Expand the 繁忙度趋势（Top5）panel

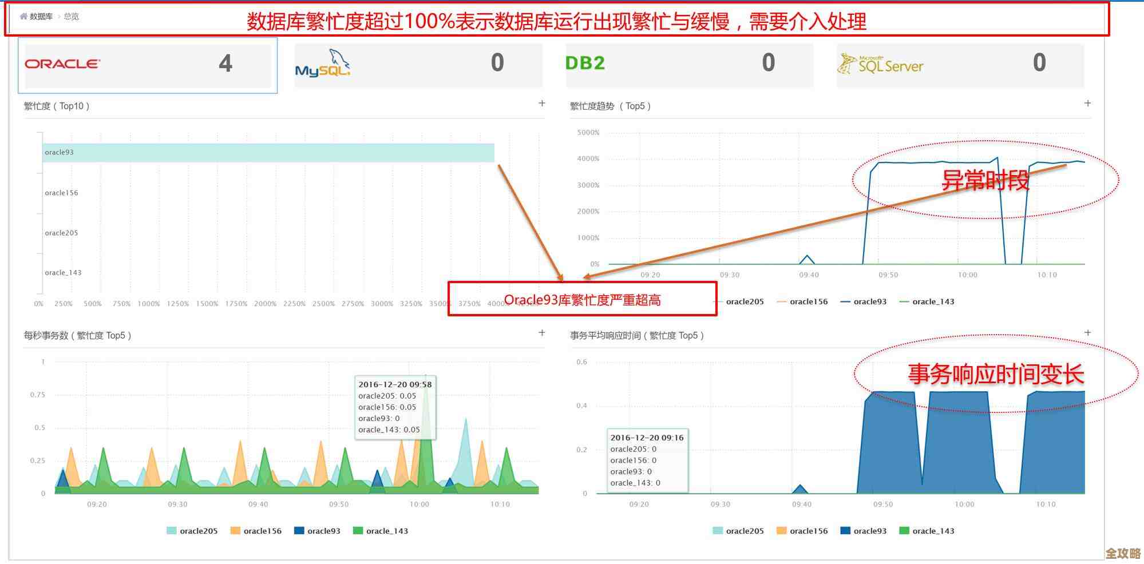[1086, 103]
